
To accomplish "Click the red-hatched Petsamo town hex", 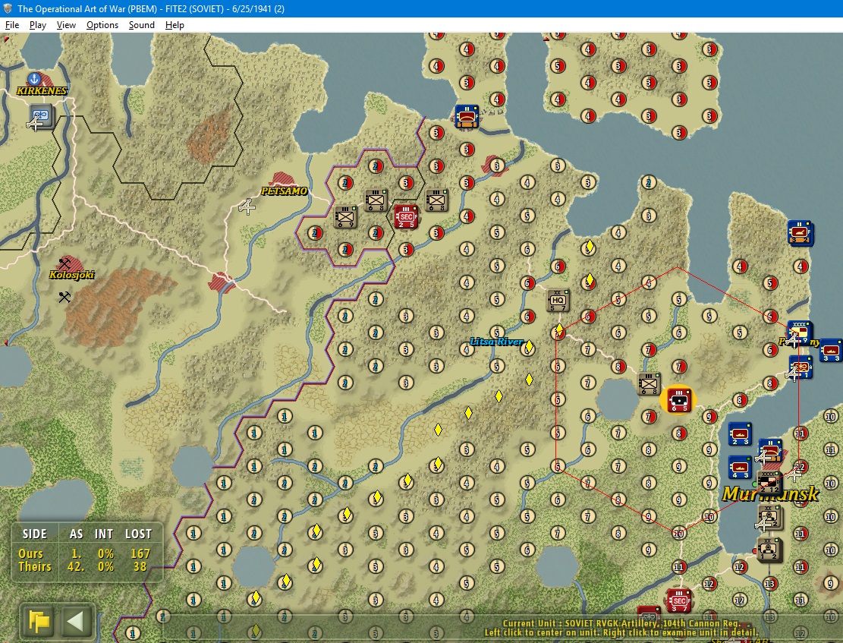I will [x=282, y=179].
